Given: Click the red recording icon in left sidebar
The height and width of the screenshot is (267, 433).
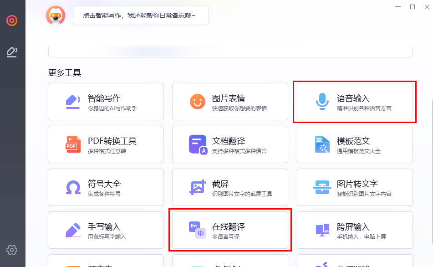Looking at the screenshot, I should [x=12, y=20].
